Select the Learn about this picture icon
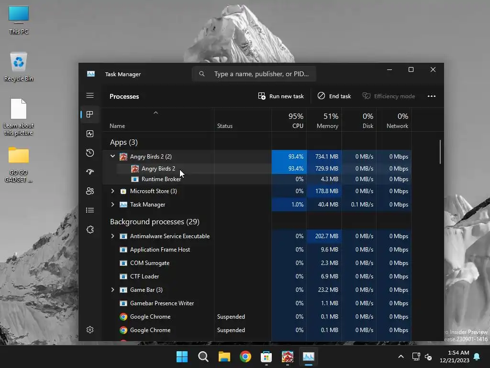This screenshot has width=490, height=368. pyautogui.click(x=19, y=117)
